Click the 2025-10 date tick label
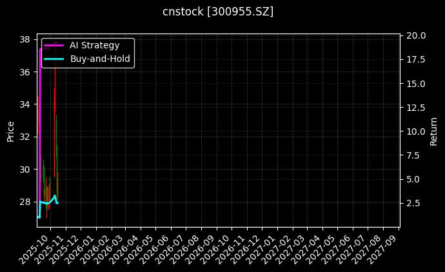This screenshot has width=445, height=272. pos(31,248)
